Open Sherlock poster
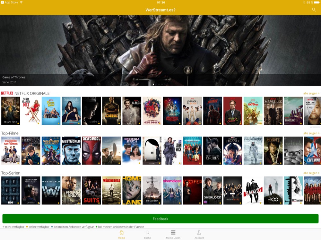The image size is (321, 240). tap(213, 191)
